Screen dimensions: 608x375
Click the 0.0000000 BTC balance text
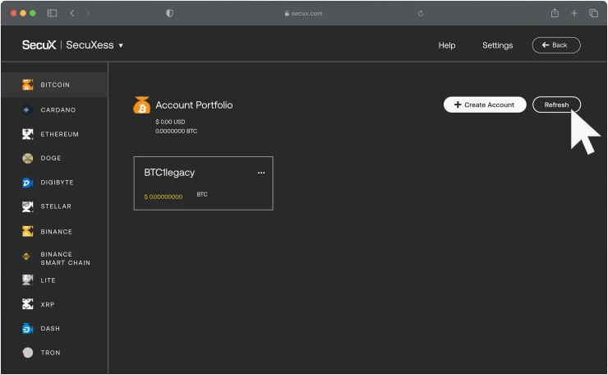[x=177, y=132]
